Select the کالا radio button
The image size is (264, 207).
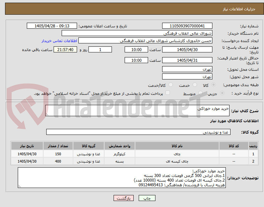click(x=213, y=85)
